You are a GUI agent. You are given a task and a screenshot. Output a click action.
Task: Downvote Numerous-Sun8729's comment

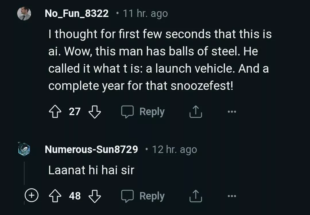tap(94, 196)
